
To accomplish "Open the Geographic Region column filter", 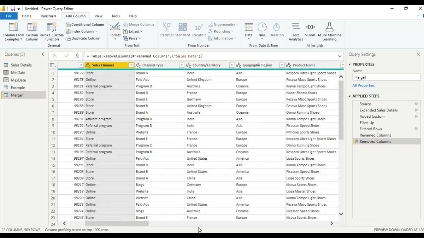I will tap(282, 65).
